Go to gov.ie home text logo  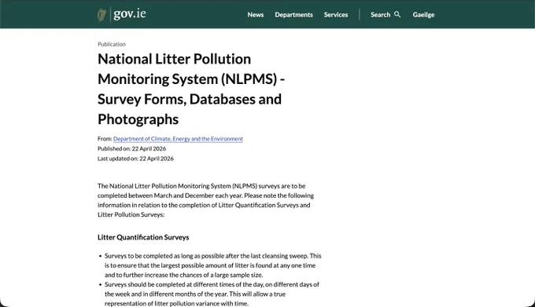pos(130,14)
